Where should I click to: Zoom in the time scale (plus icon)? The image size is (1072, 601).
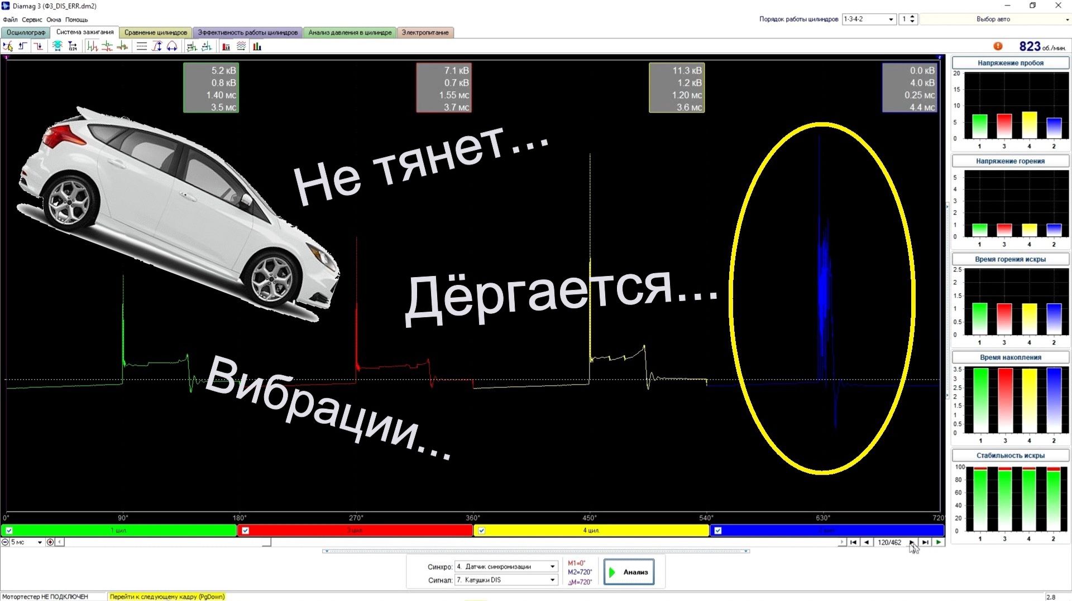coord(50,542)
